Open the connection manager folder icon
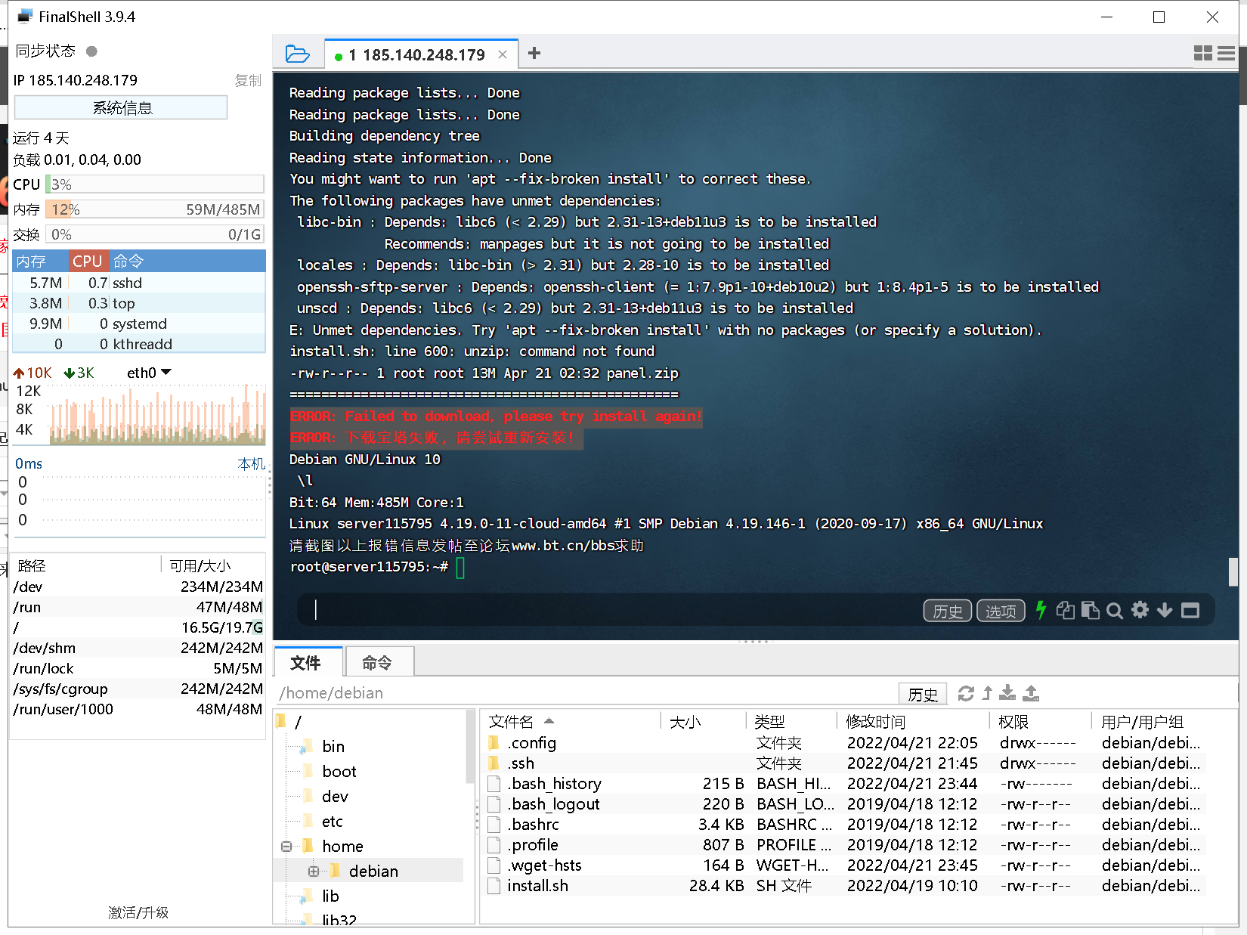 coord(298,54)
